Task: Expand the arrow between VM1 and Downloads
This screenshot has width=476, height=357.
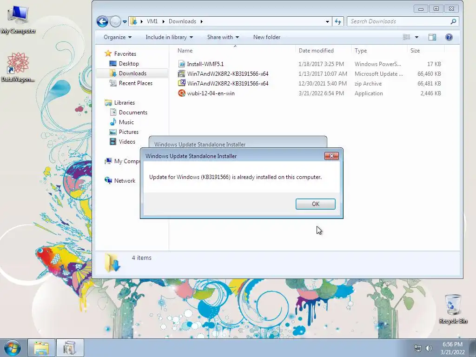Action: click(x=163, y=21)
